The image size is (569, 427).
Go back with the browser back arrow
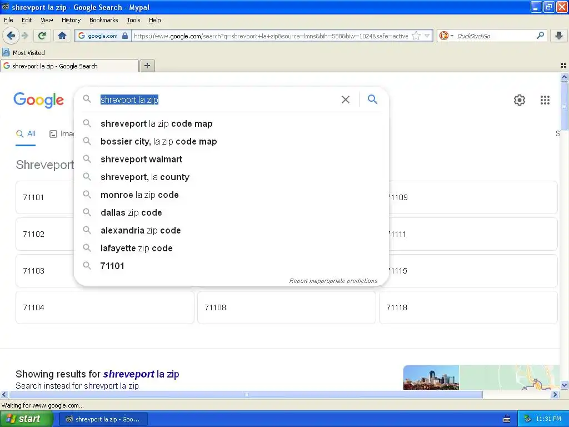coord(11,36)
